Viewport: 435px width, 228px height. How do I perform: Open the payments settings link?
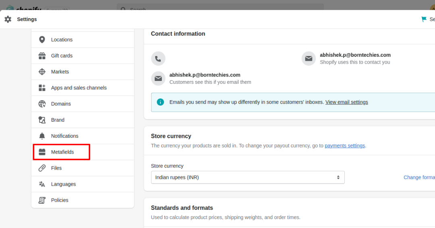click(344, 145)
